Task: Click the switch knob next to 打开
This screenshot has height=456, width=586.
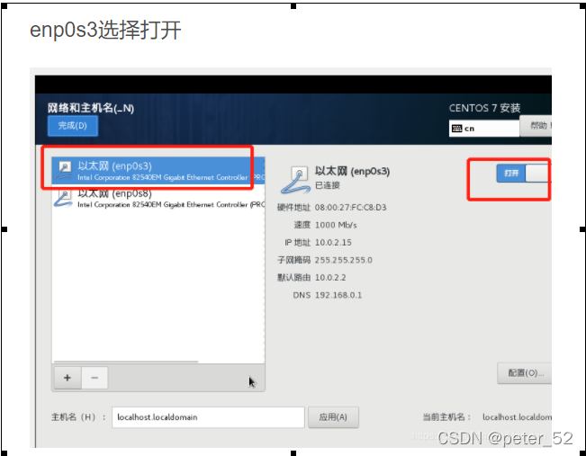Action: coord(537,174)
